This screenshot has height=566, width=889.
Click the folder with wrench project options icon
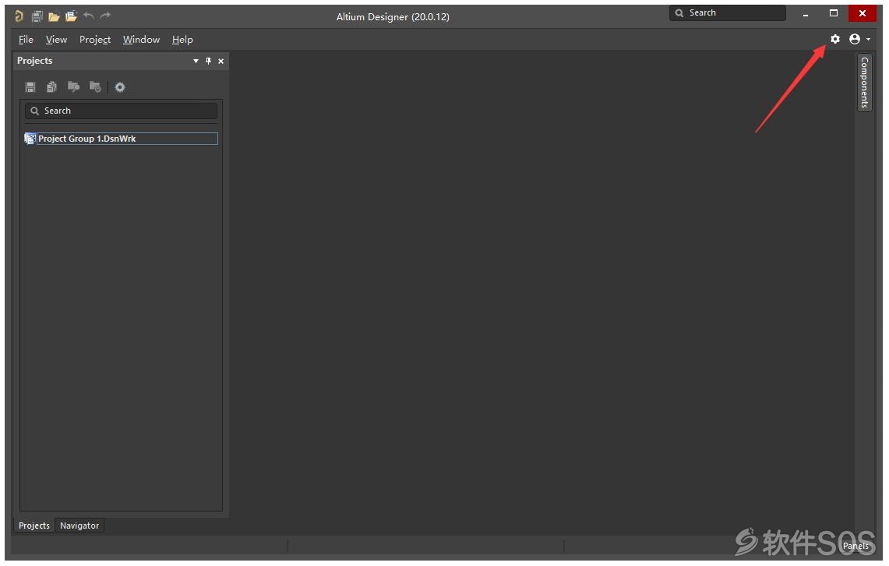click(74, 86)
